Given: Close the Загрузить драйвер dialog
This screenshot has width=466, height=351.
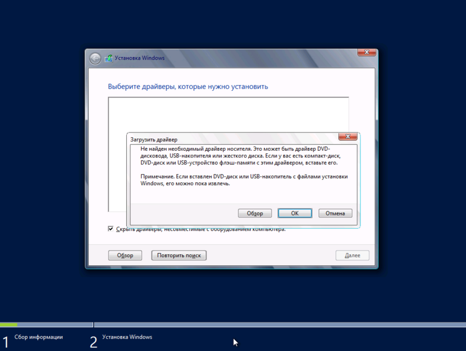Looking at the screenshot, I should 347,137.
